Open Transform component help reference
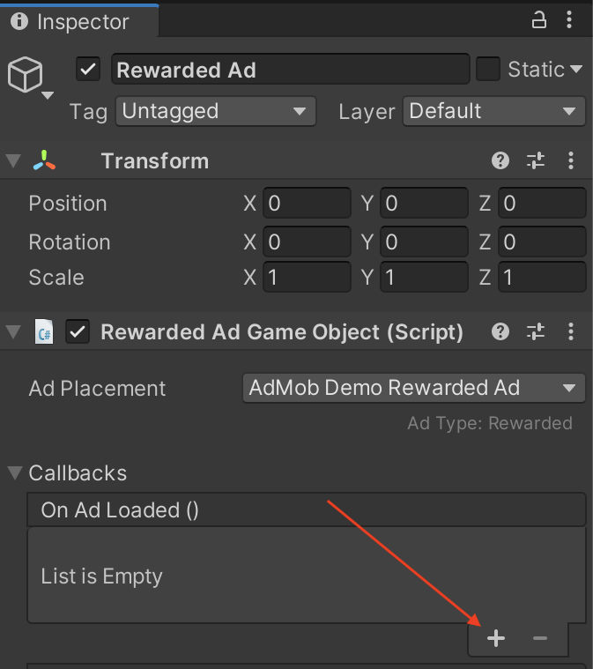Image resolution: width=593 pixels, height=669 pixels. point(500,160)
